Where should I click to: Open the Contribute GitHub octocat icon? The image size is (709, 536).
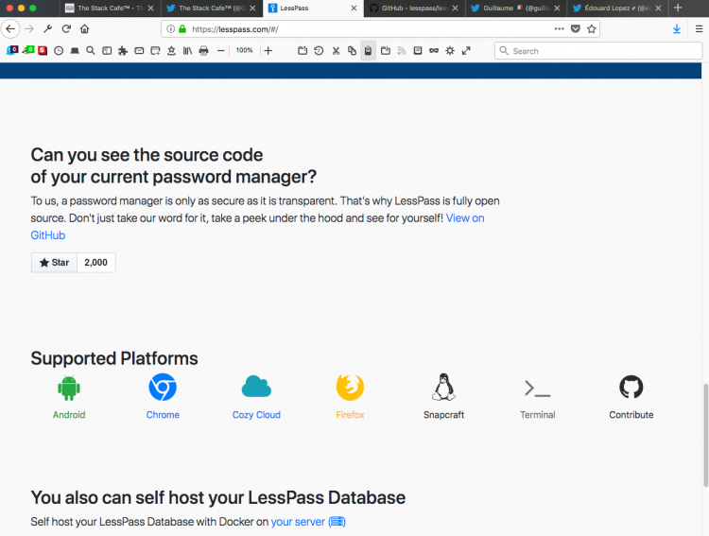pos(631,387)
